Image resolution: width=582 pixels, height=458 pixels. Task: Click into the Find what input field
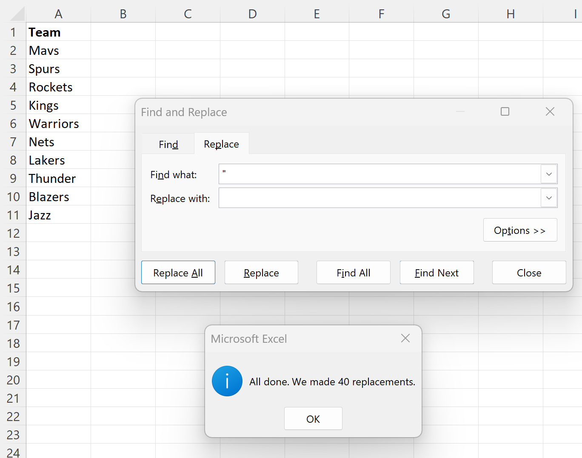click(379, 174)
